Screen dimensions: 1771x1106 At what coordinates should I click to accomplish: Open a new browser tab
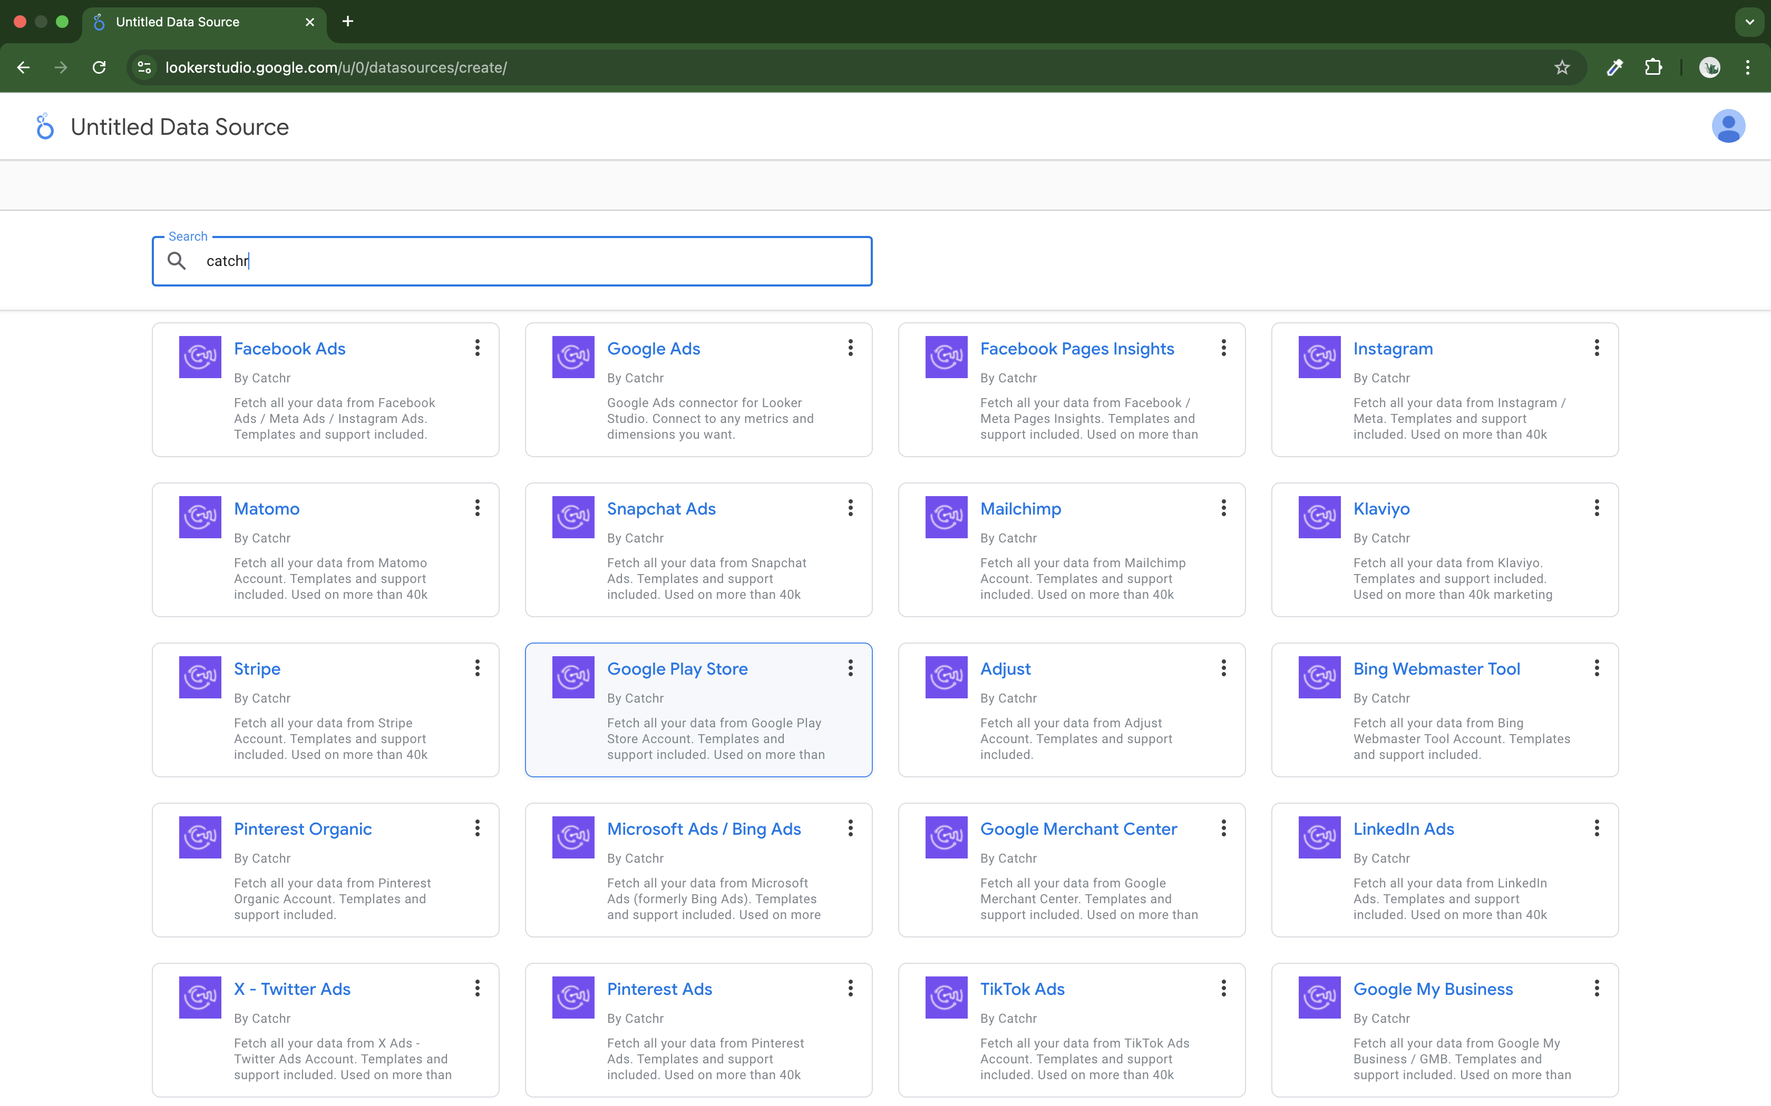pos(348,22)
